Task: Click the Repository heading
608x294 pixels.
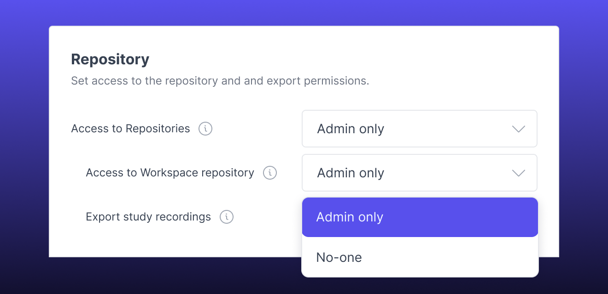Action: pyautogui.click(x=110, y=59)
